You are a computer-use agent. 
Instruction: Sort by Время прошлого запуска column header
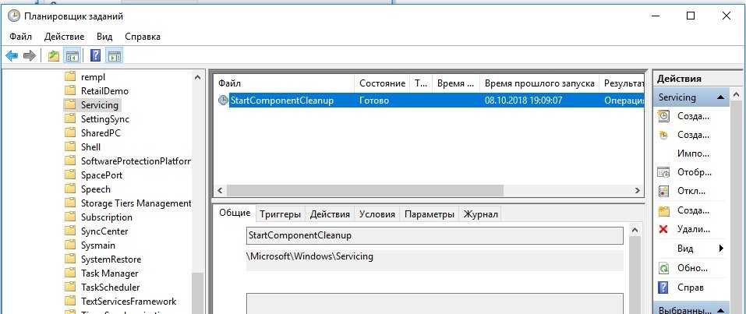pyautogui.click(x=539, y=83)
